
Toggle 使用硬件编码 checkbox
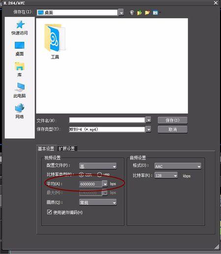49,212
